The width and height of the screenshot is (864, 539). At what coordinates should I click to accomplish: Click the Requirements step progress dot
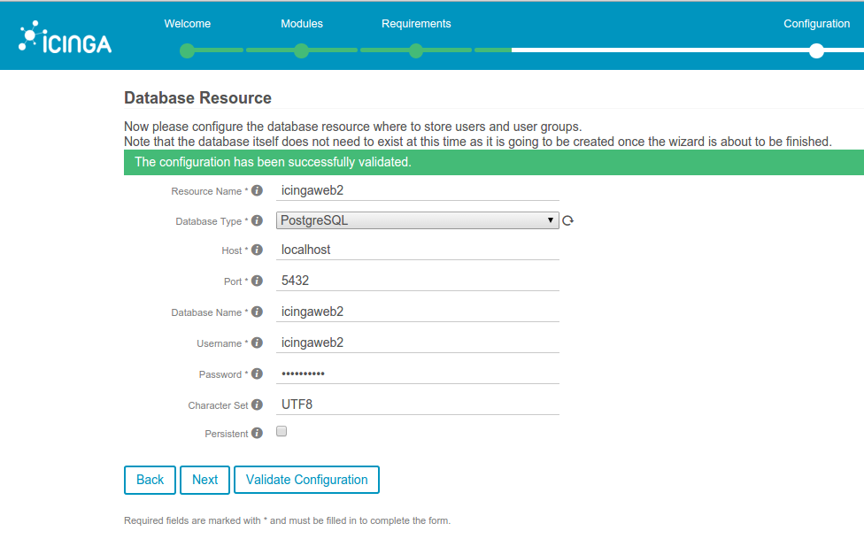point(416,50)
